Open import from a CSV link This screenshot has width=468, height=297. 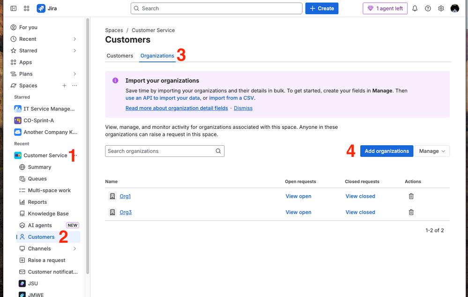(x=231, y=98)
